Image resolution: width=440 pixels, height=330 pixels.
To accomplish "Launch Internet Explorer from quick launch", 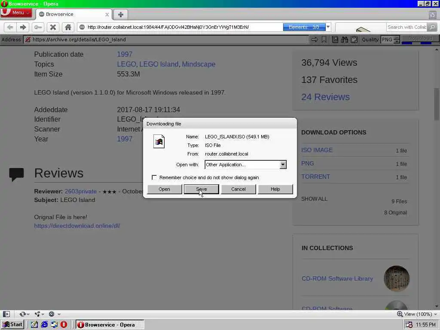I will (x=44, y=325).
